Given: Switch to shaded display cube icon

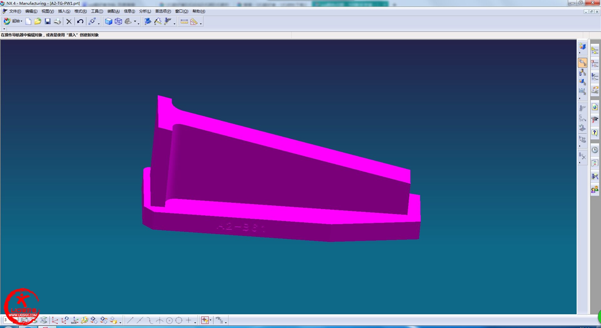Looking at the screenshot, I should (109, 21).
